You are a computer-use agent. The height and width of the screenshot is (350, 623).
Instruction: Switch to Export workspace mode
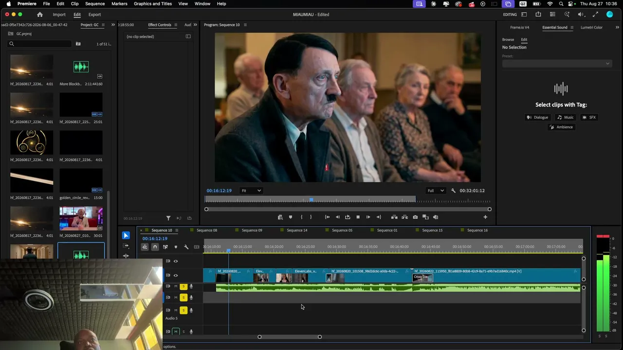coord(94,15)
